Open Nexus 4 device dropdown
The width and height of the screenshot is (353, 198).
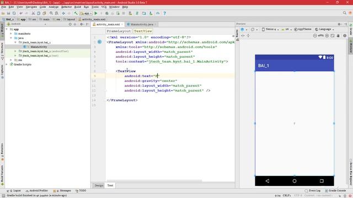point(270,29)
